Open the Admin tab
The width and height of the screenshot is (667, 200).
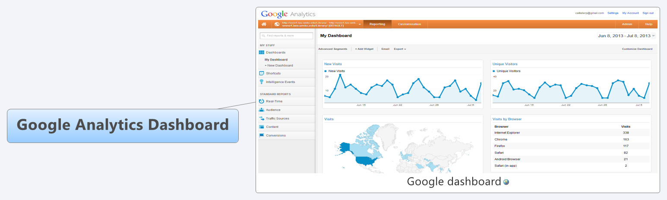pos(627,24)
